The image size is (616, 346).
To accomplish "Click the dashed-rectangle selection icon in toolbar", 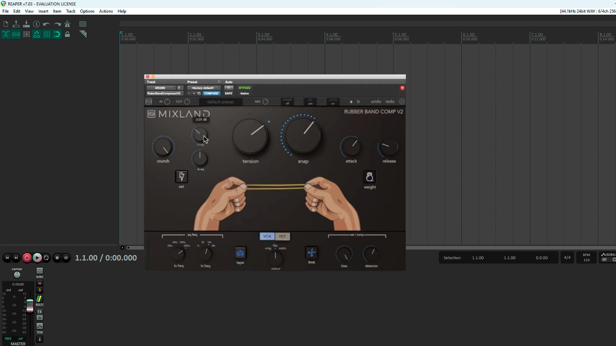I will tap(83, 24).
